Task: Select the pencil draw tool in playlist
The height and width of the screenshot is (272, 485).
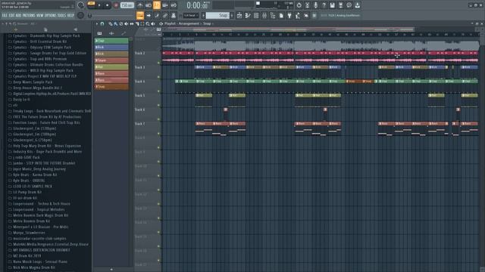Action: 110,23
